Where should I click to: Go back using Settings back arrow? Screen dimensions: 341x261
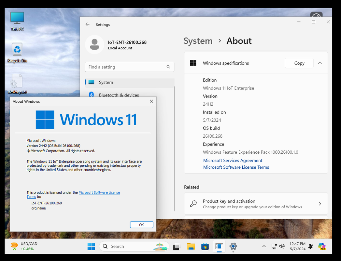point(87,24)
